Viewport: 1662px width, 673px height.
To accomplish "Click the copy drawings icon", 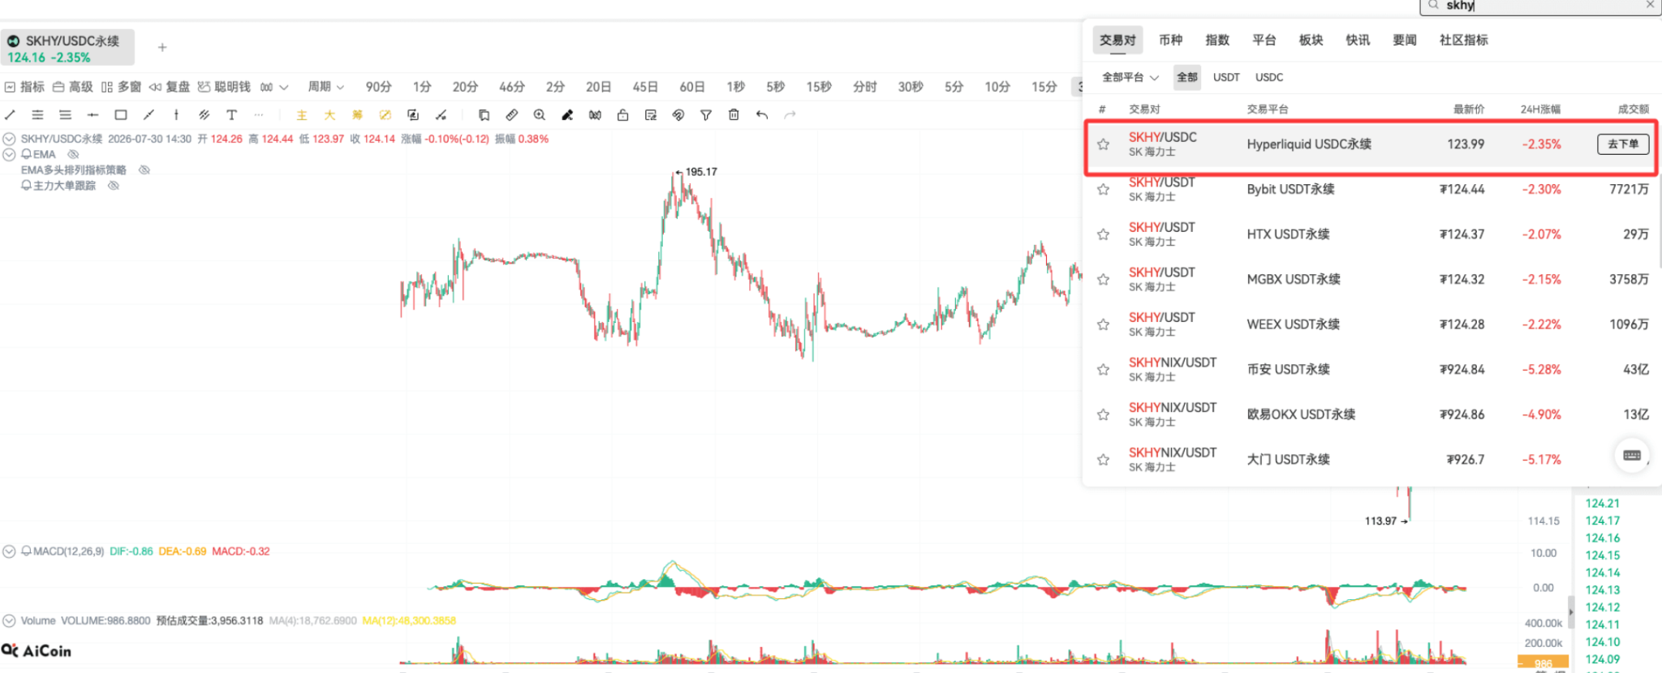I will click(x=484, y=115).
